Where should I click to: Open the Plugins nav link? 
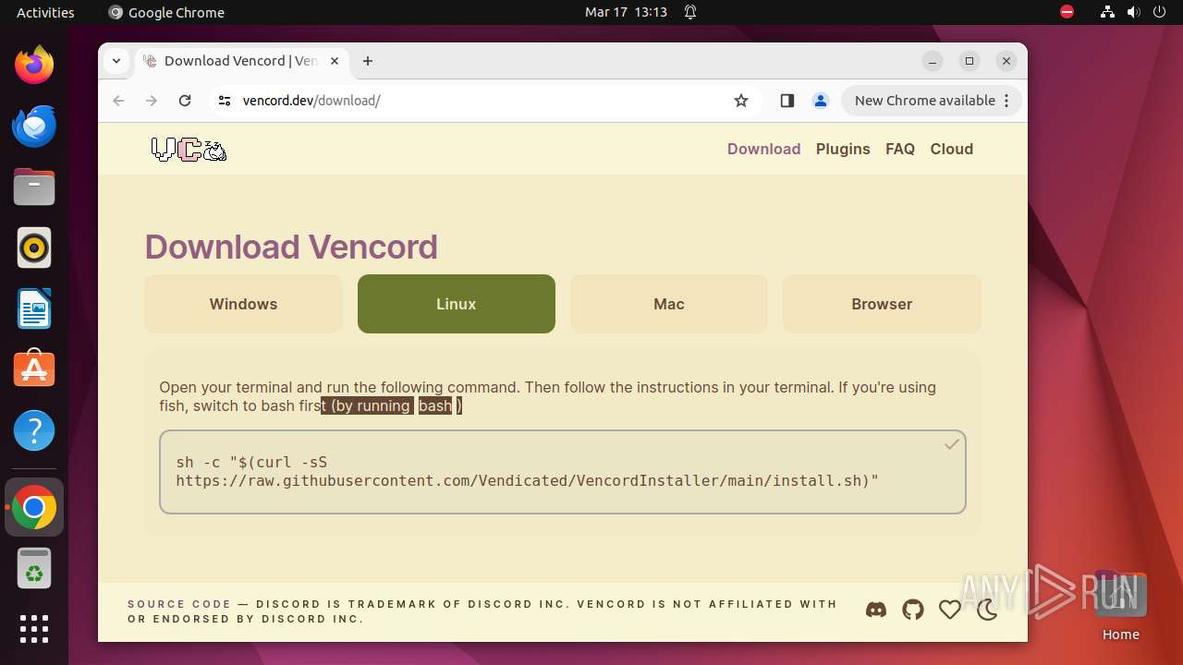pos(843,149)
